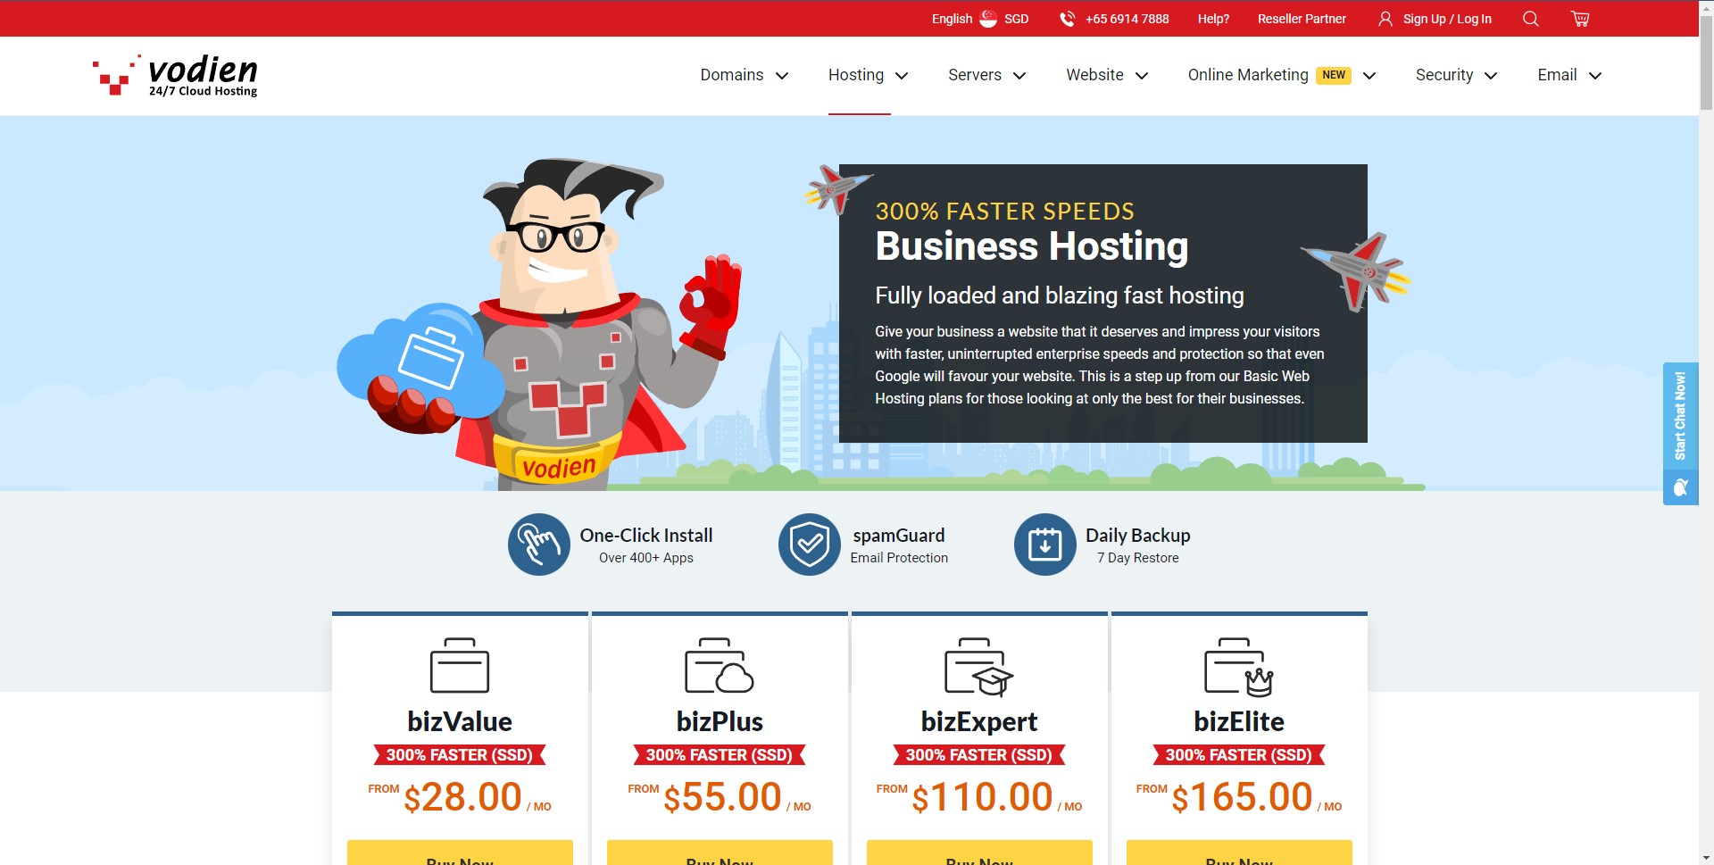The height and width of the screenshot is (865, 1714).
Task: Open the Servers menu item
Action: (x=975, y=75)
